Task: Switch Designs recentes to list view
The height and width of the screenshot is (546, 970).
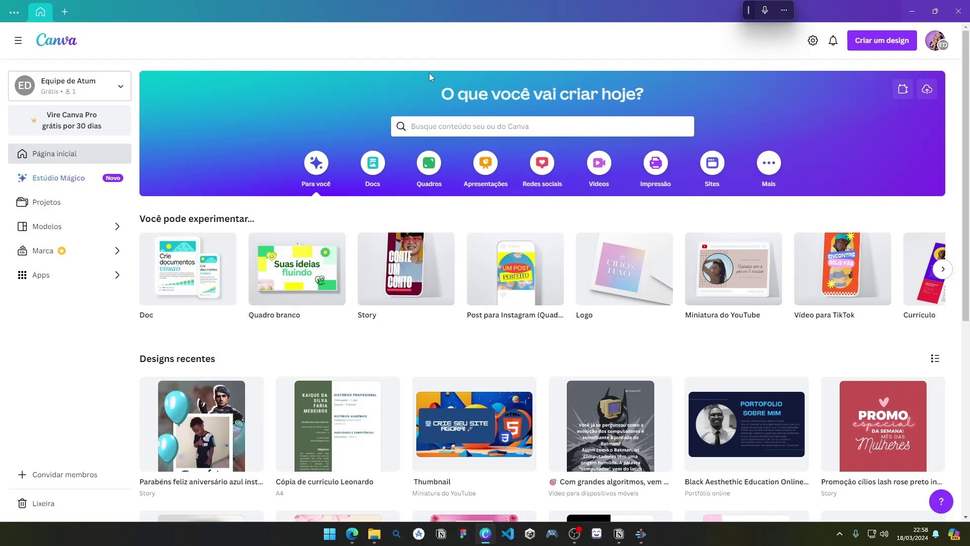Action: pos(935,358)
